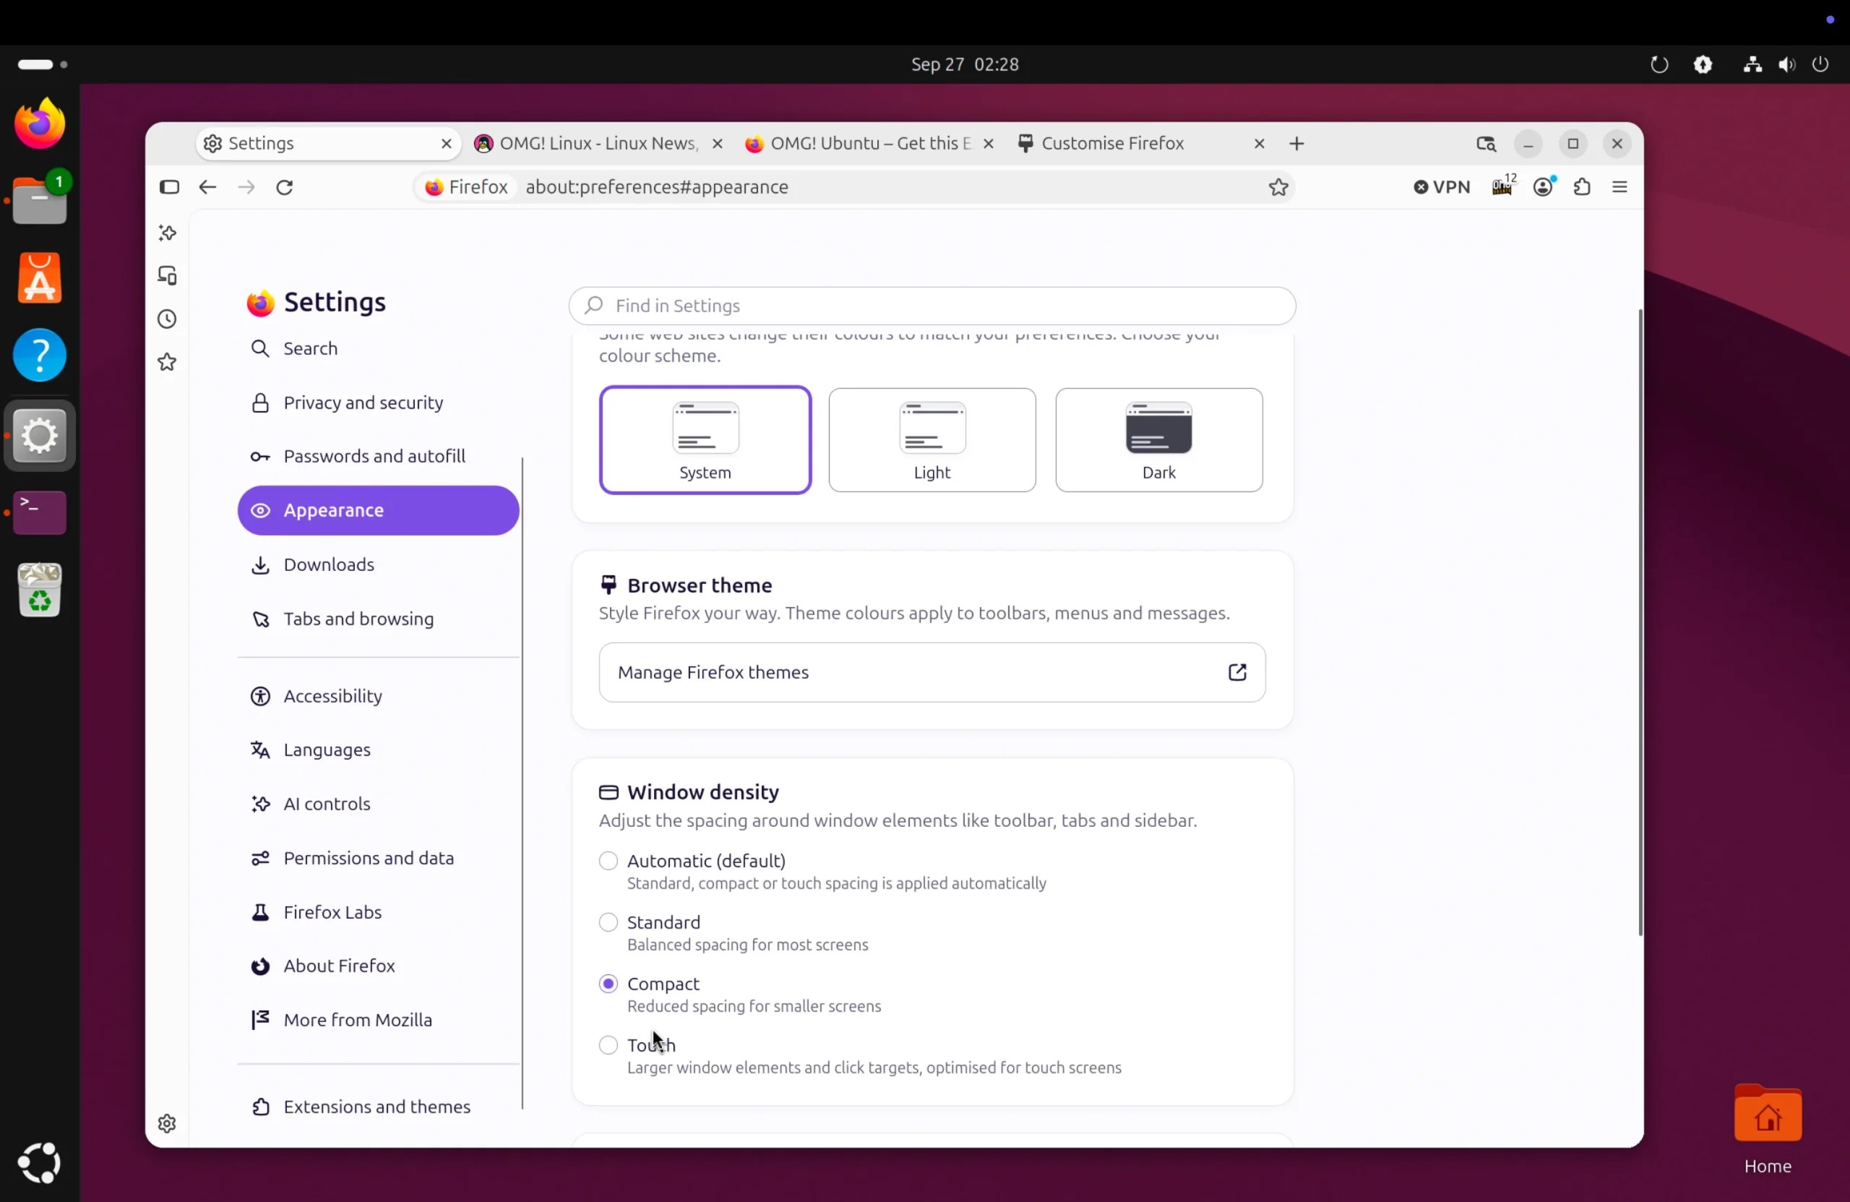Open the tab search icon in the title bar
This screenshot has width=1850, height=1202.
[1487, 144]
